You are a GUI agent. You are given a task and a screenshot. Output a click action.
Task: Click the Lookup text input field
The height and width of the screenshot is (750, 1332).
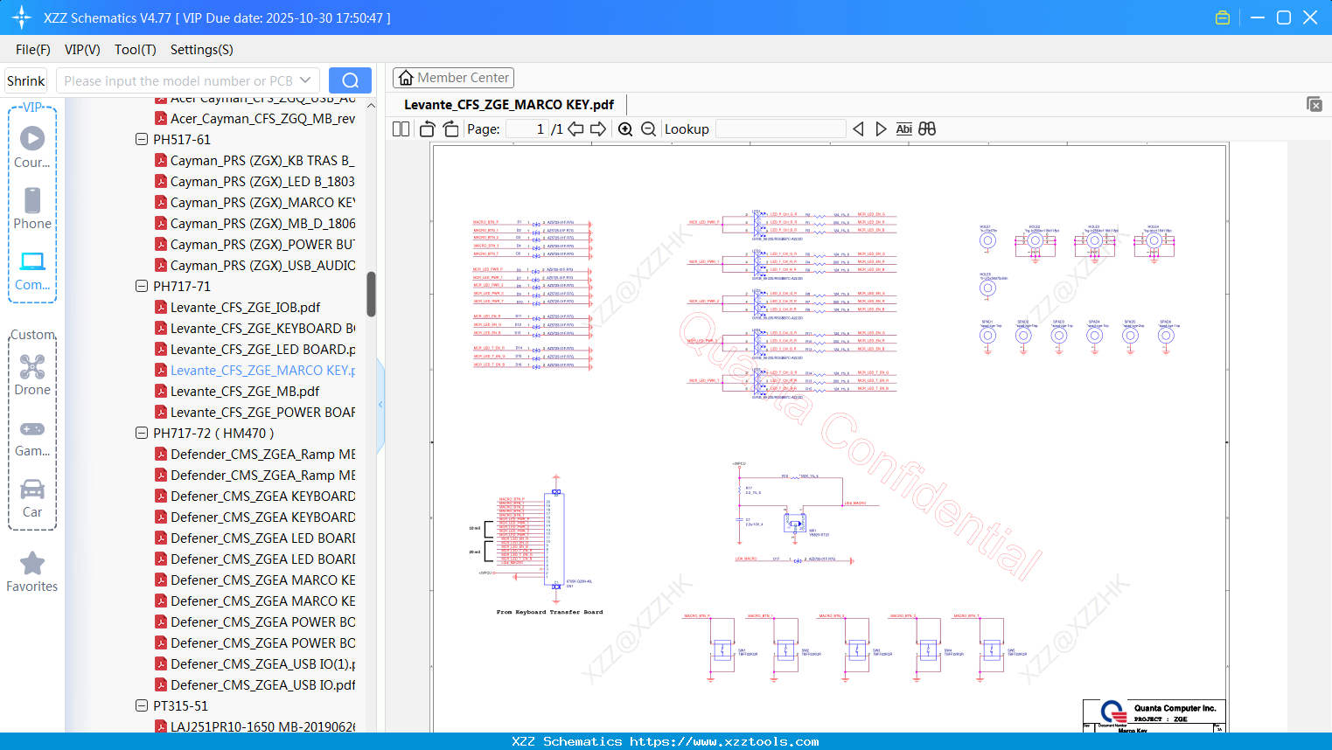click(780, 129)
